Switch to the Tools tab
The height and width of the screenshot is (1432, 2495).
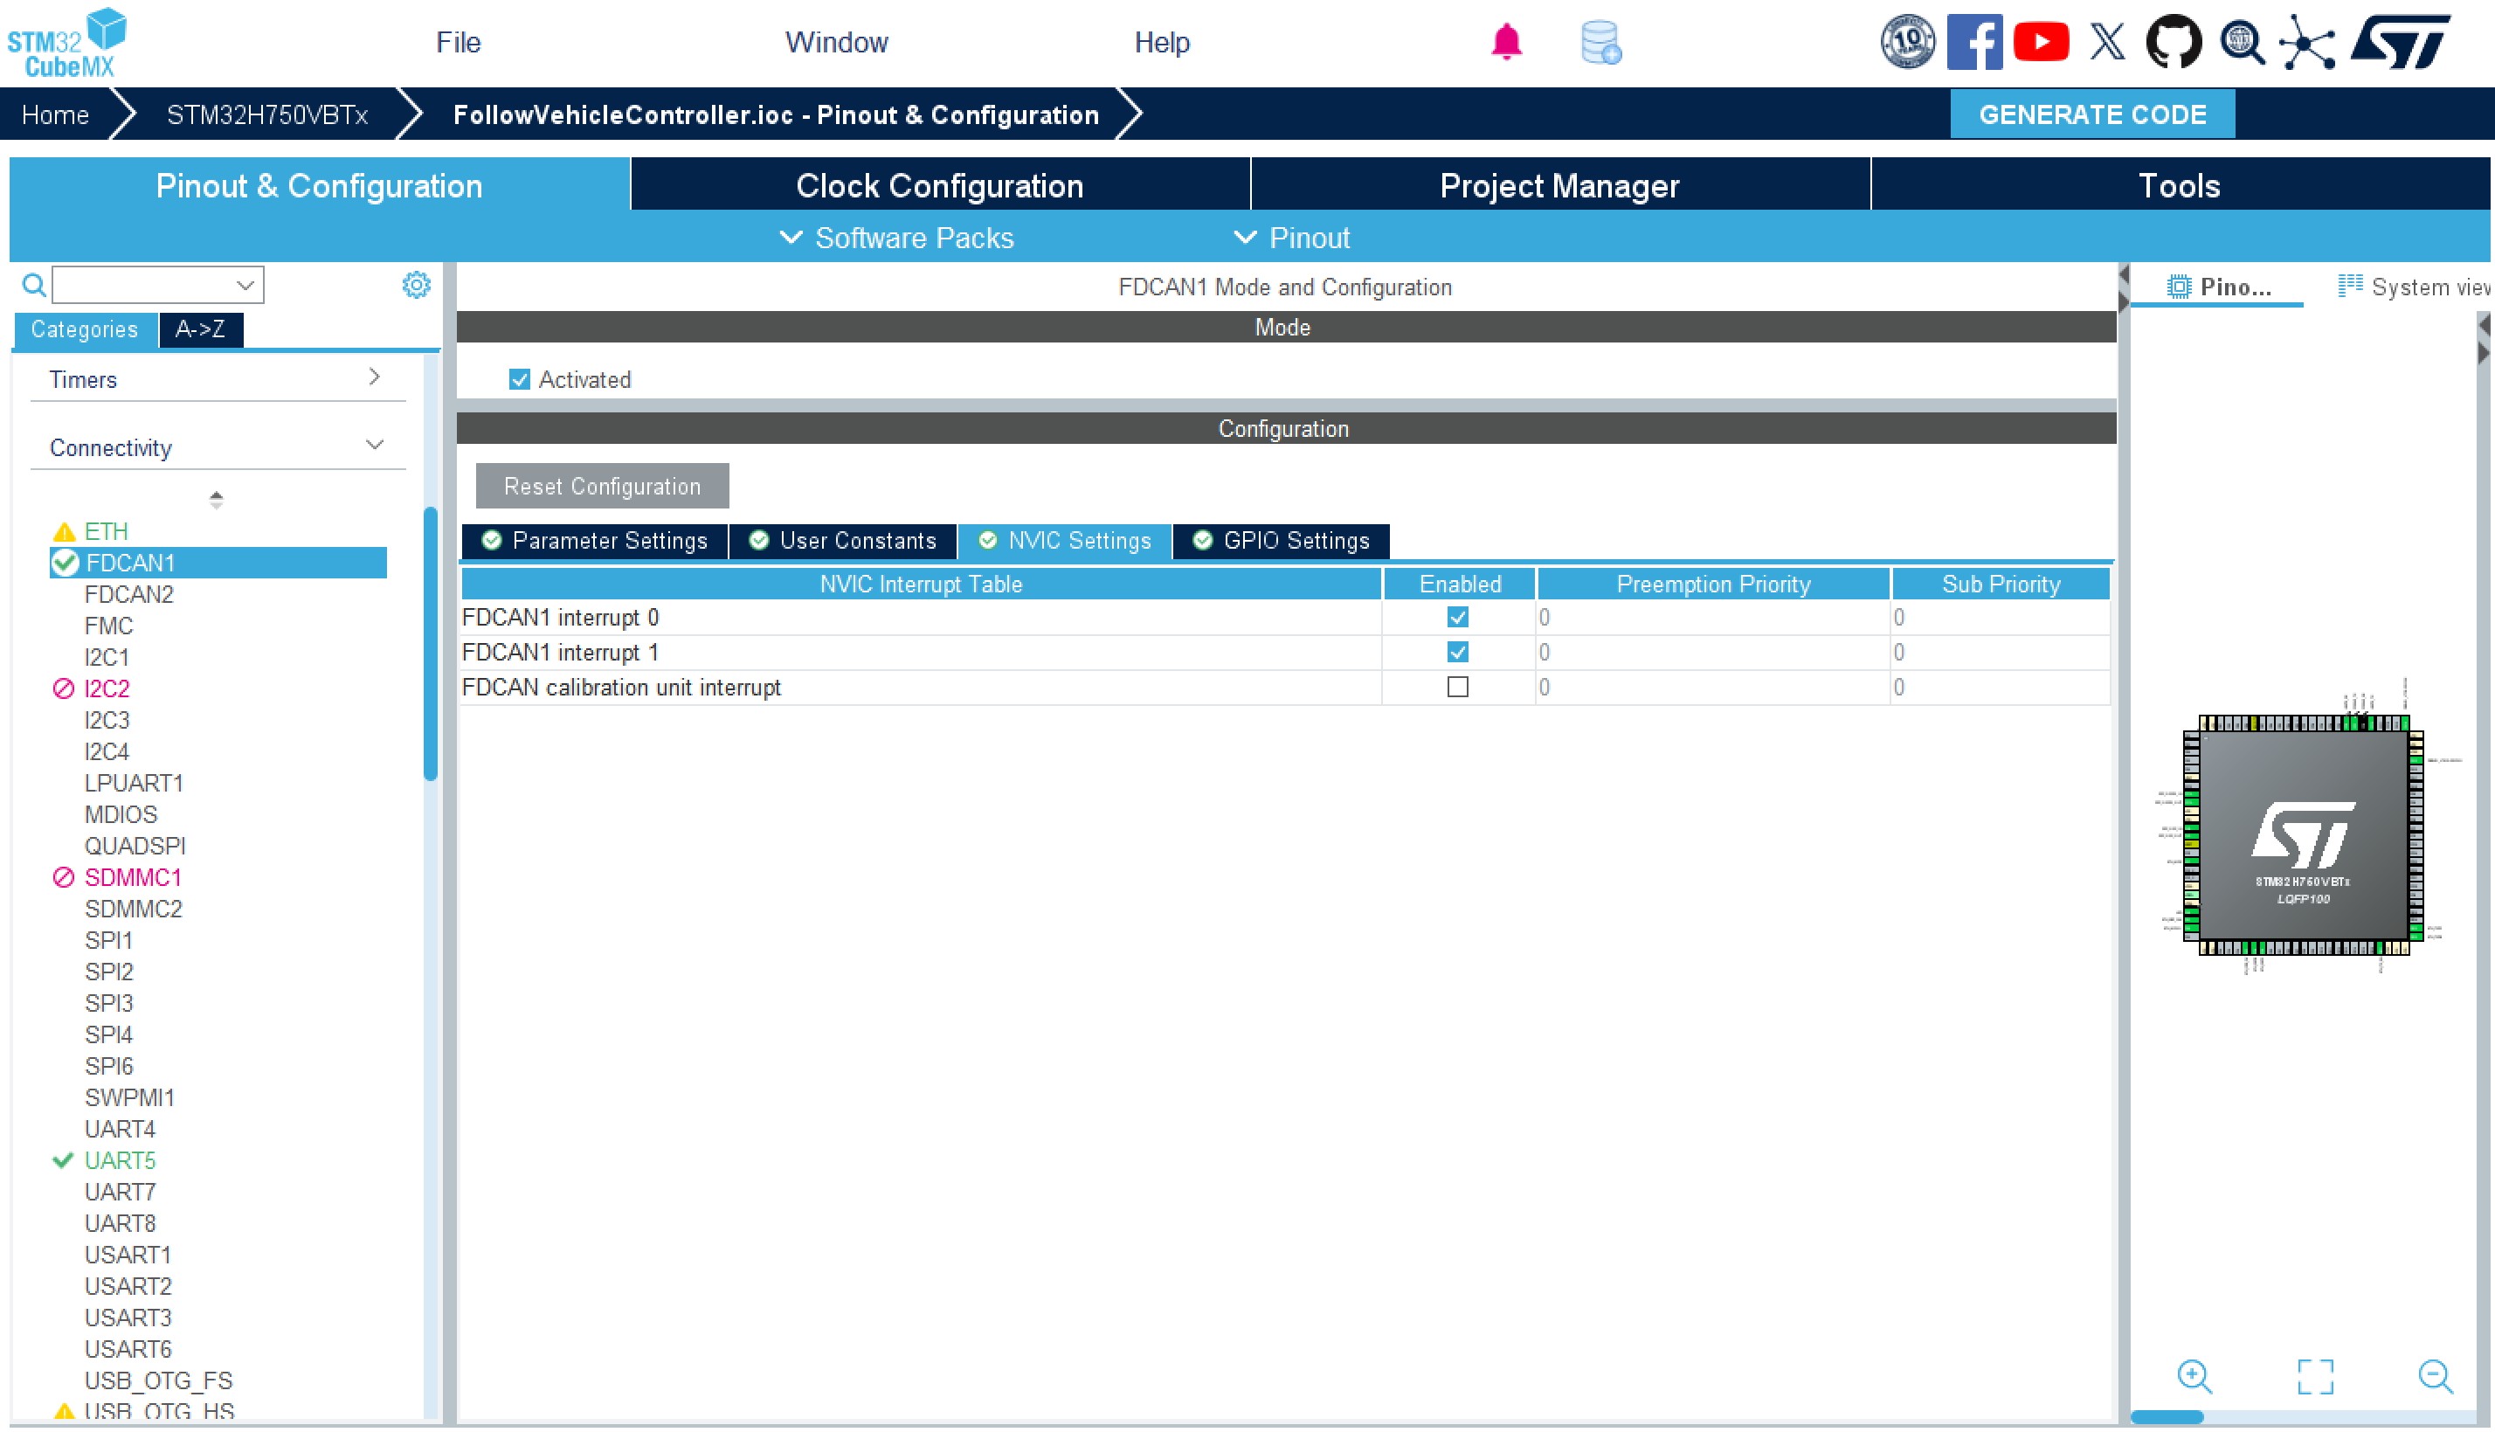(2180, 186)
